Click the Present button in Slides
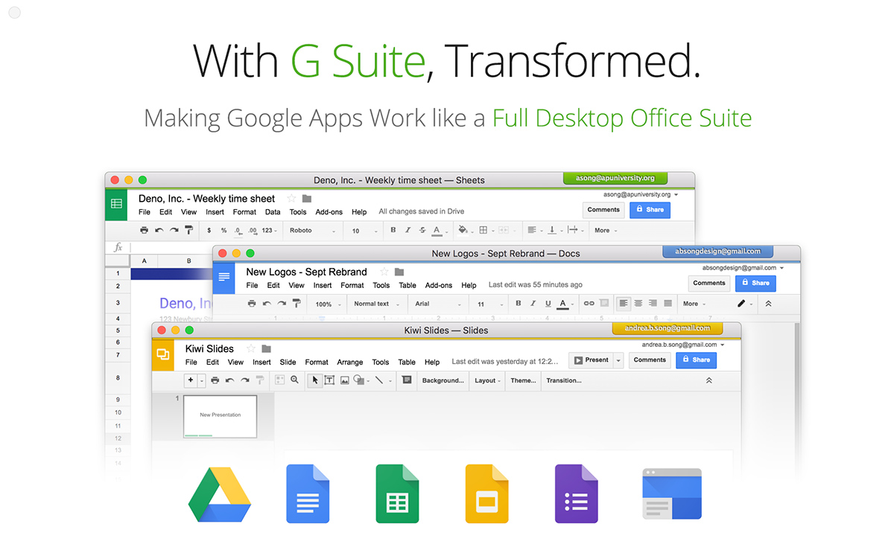The image size is (894, 550). (591, 360)
